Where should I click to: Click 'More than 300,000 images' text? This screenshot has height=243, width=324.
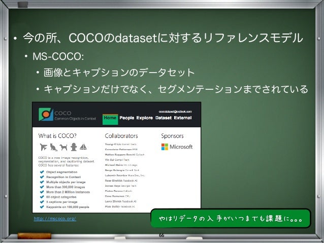66,187
